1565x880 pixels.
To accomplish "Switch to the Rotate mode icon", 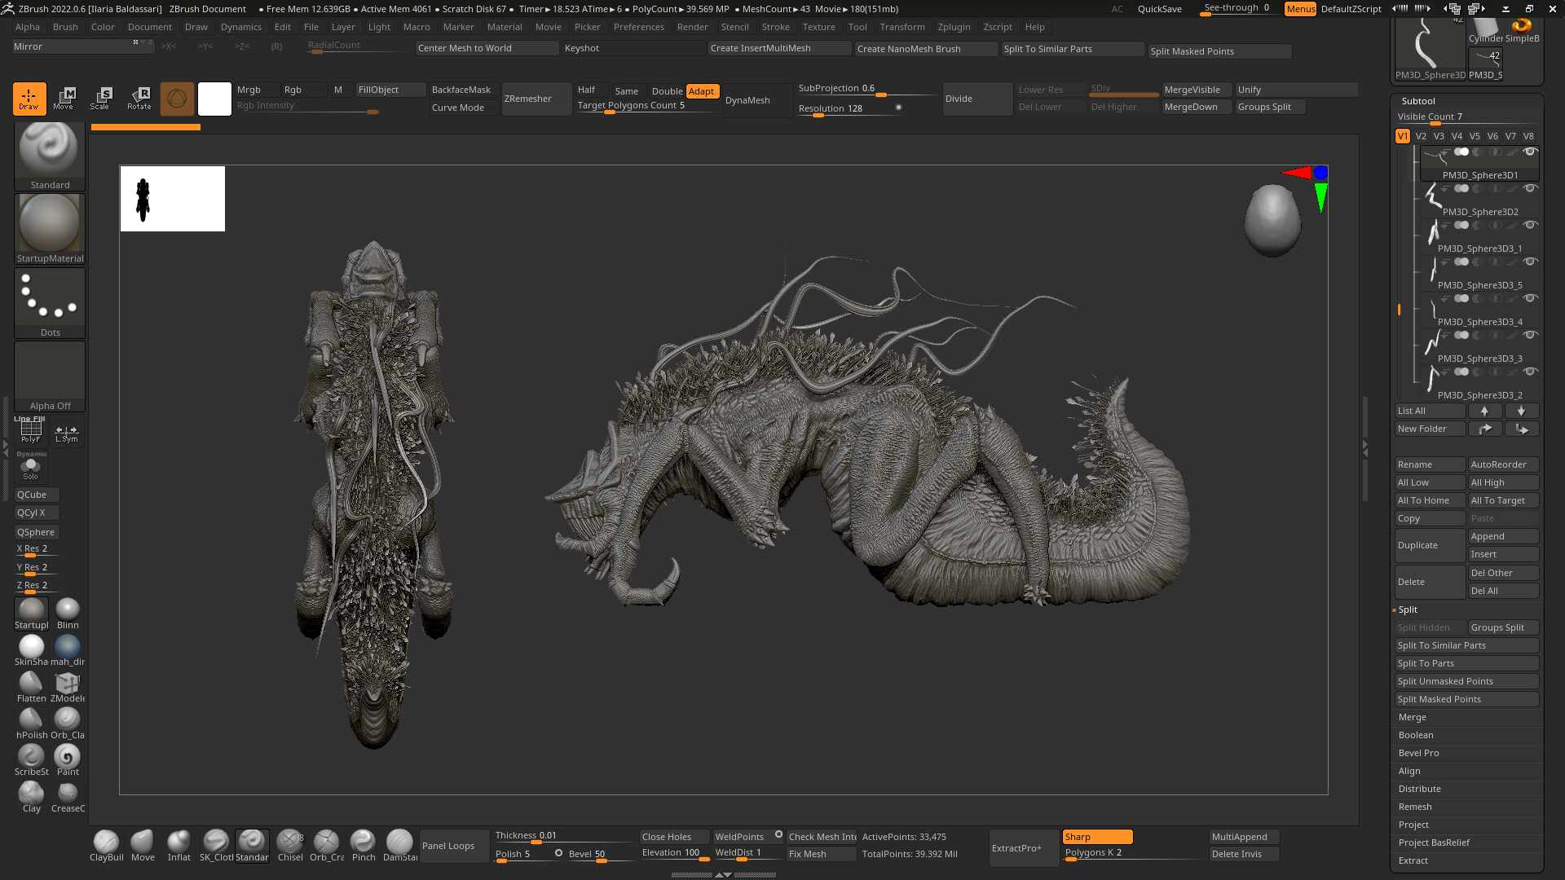I will click(x=139, y=99).
